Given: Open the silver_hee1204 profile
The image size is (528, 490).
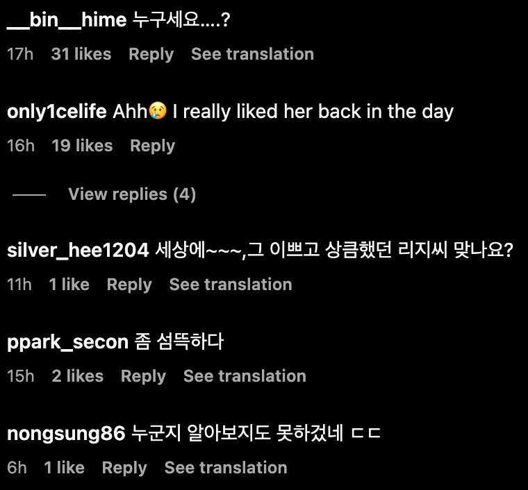Looking at the screenshot, I should click(78, 251).
